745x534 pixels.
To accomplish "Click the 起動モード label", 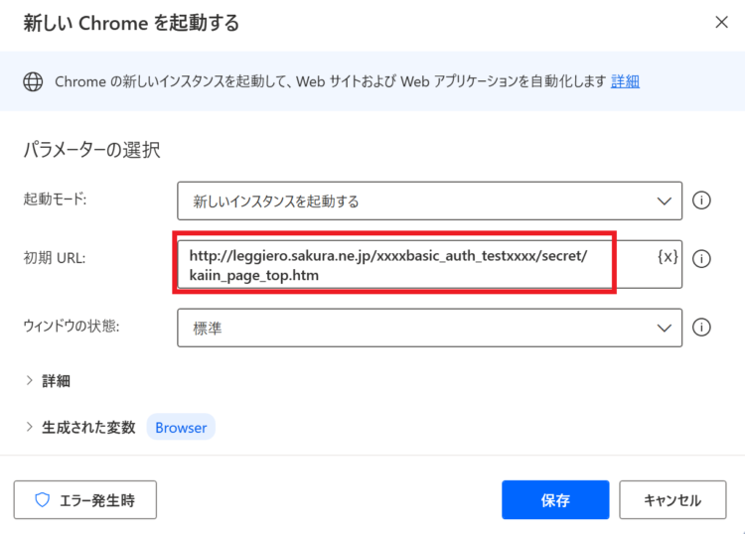I will (55, 199).
